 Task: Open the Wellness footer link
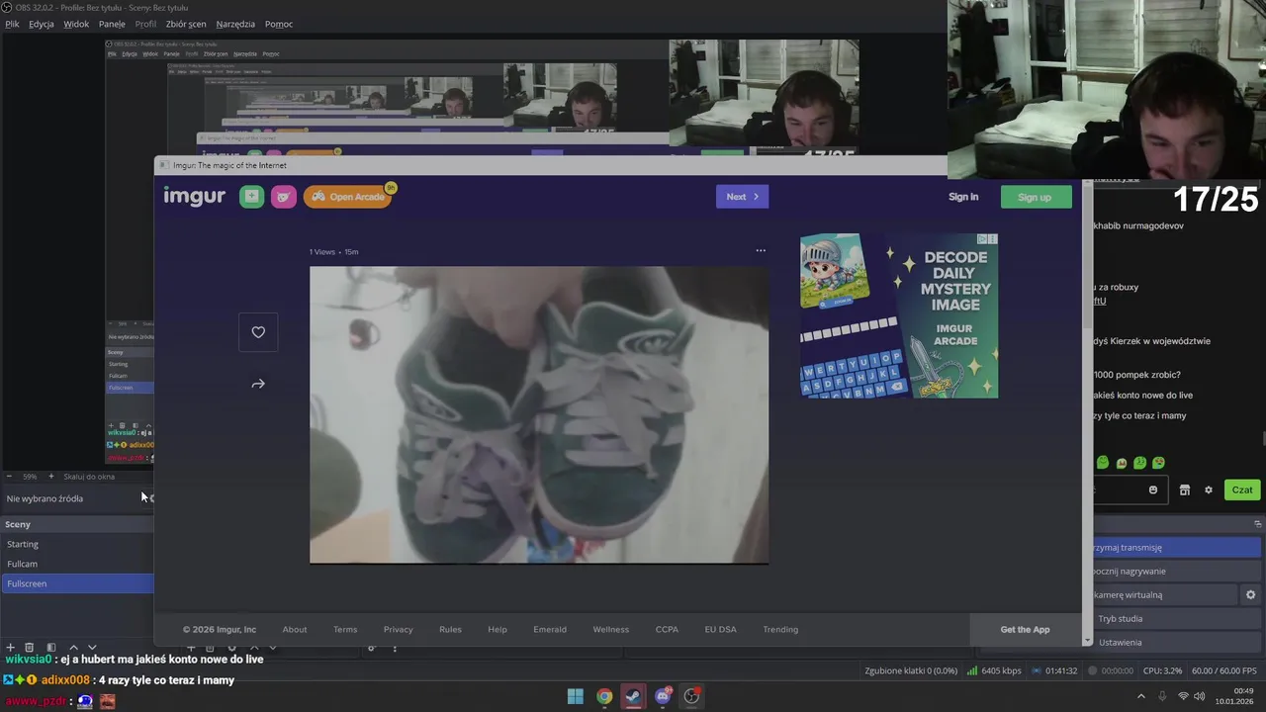tap(611, 629)
